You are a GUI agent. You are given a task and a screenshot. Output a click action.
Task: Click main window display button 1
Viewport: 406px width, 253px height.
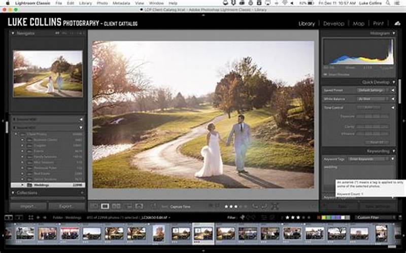click(9, 218)
